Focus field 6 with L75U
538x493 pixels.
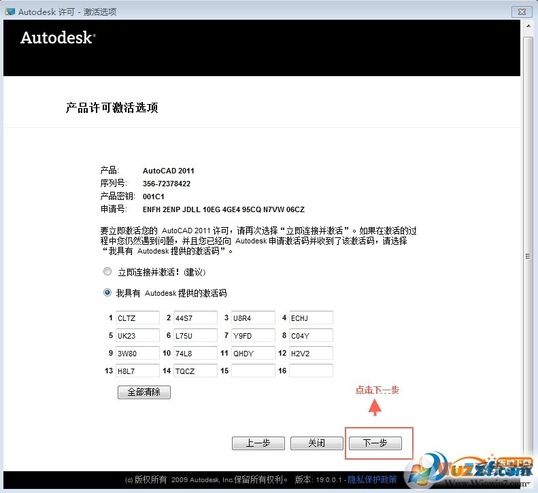195,335
